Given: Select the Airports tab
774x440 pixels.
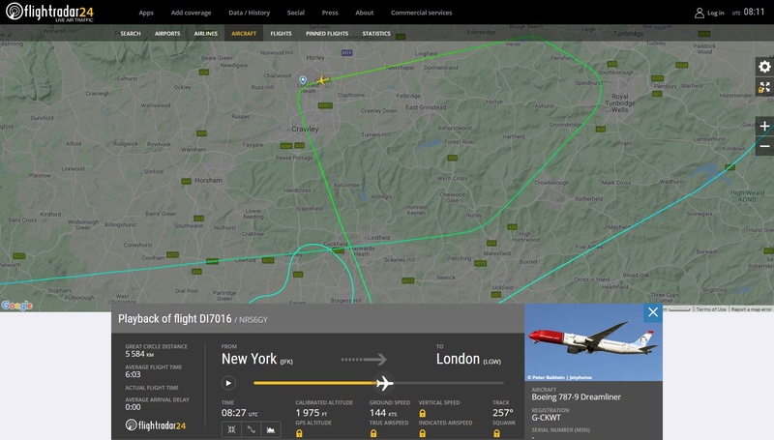Looking at the screenshot, I should tap(167, 34).
